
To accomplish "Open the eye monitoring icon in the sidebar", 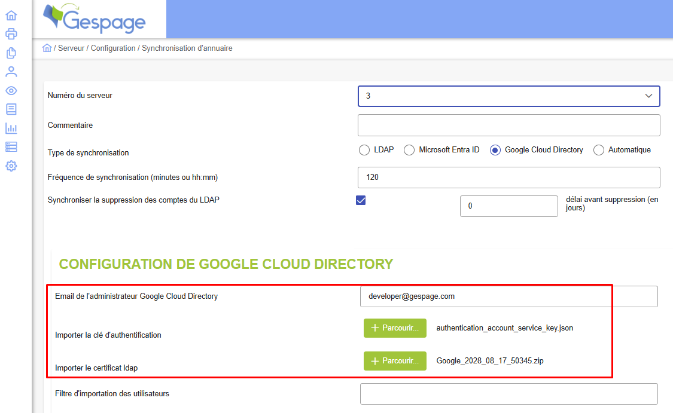I will tap(11, 90).
